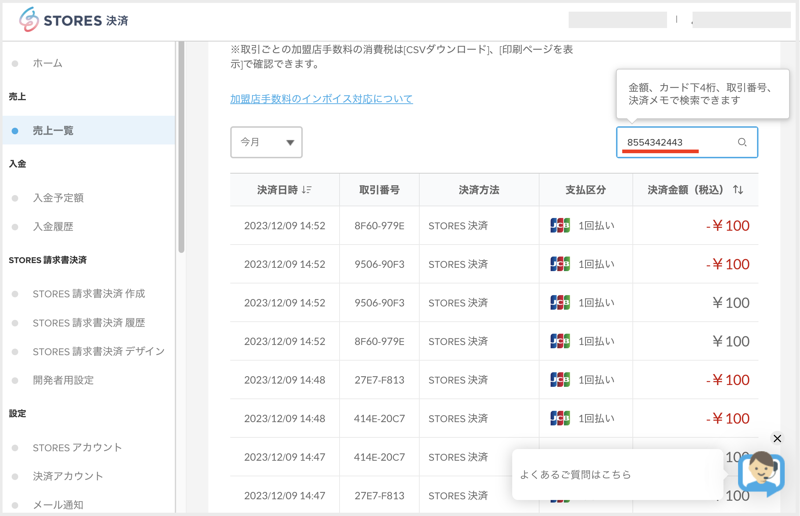Click transaction 414E-20C7 at 14:47
The image size is (800, 516).
pos(379,457)
